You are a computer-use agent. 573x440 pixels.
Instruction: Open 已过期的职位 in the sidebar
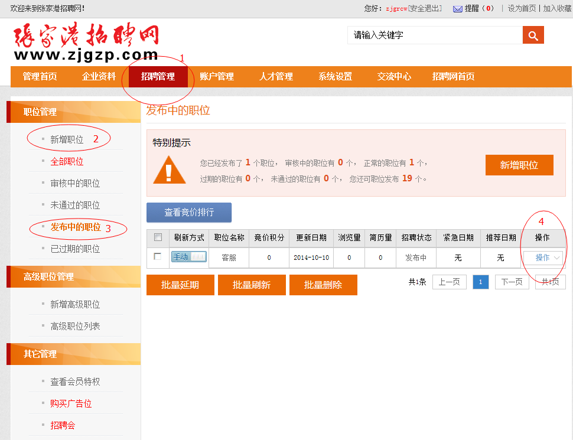[75, 249]
